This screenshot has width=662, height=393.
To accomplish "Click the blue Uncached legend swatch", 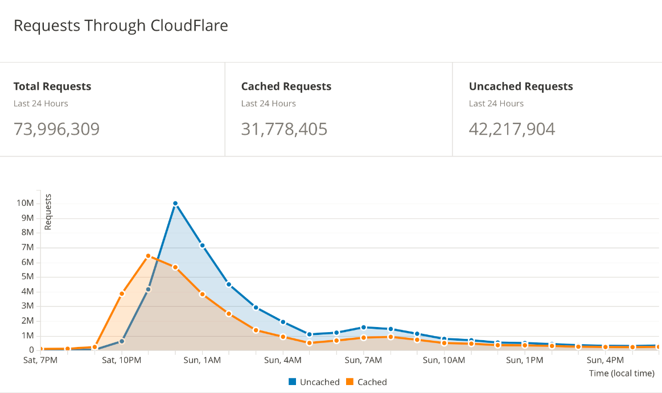I will [292, 382].
